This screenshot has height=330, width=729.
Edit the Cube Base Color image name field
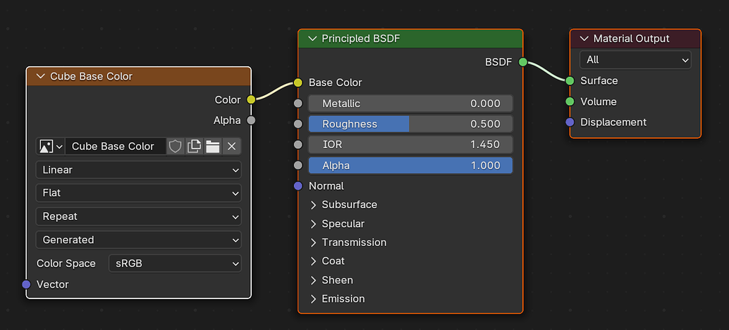[116, 147]
